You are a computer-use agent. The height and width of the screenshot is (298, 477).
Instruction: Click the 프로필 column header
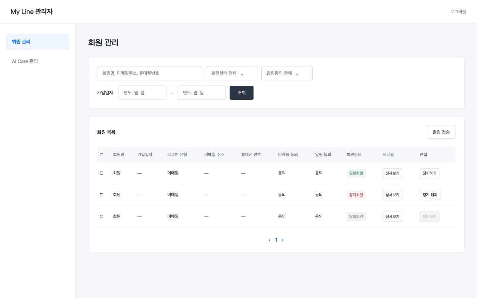388,155
